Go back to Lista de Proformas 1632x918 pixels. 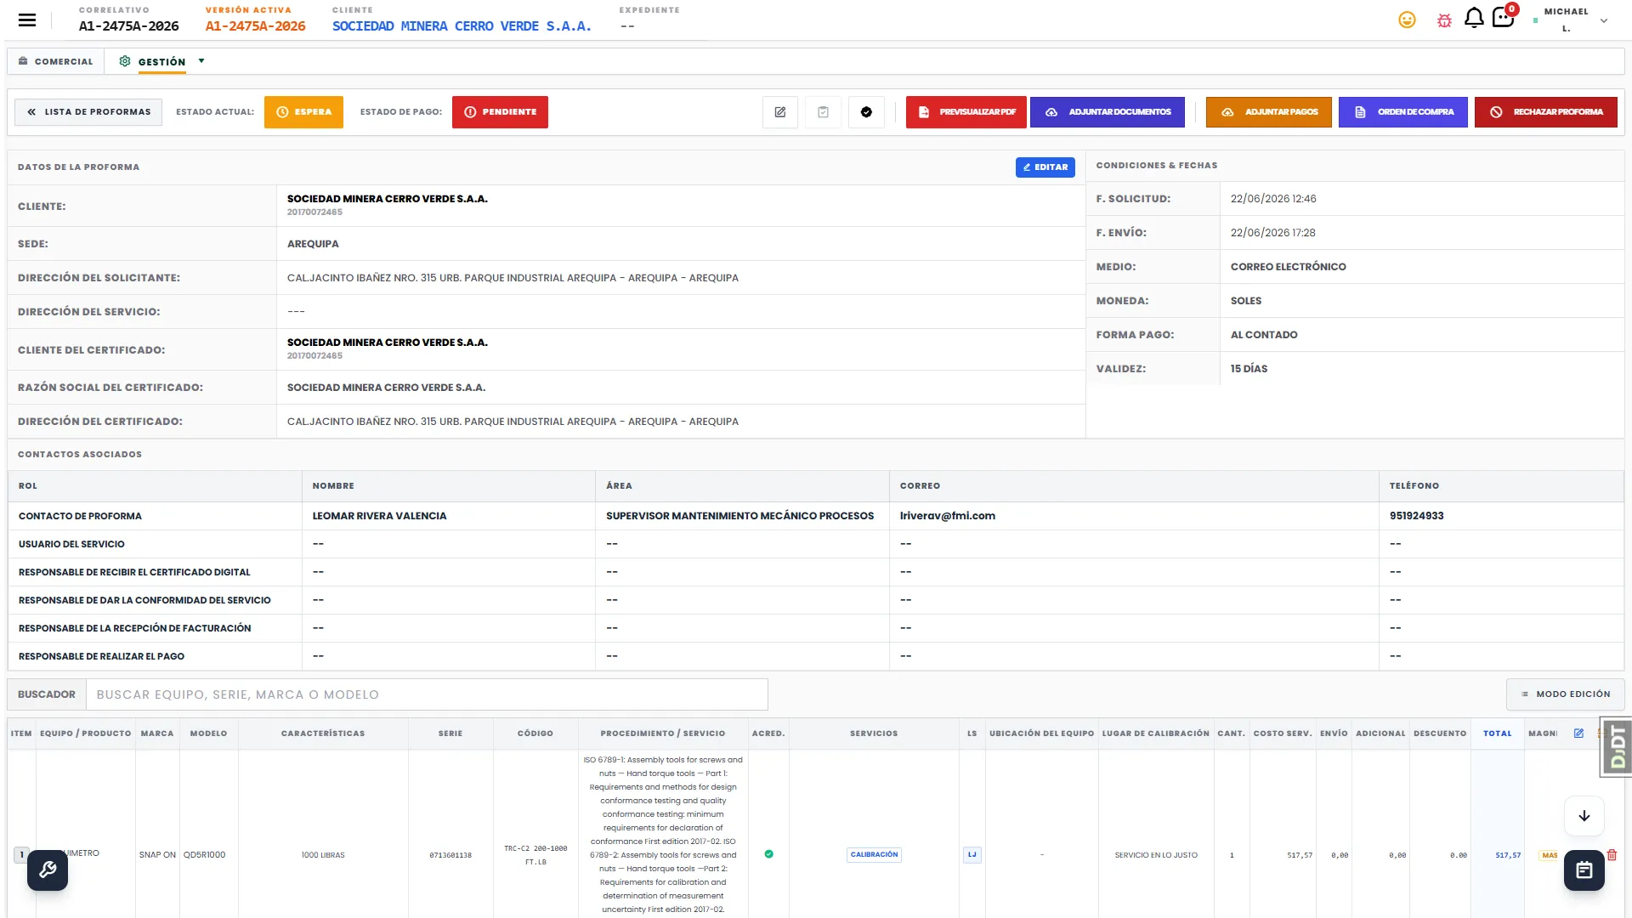coord(88,112)
